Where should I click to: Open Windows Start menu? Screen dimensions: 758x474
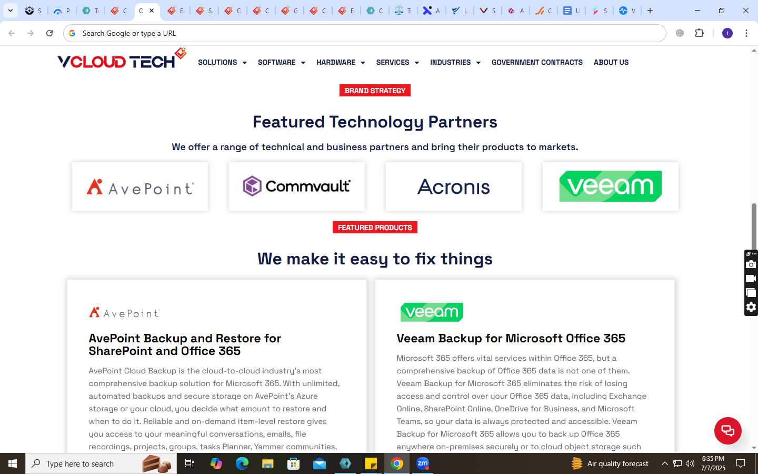pos(13,463)
